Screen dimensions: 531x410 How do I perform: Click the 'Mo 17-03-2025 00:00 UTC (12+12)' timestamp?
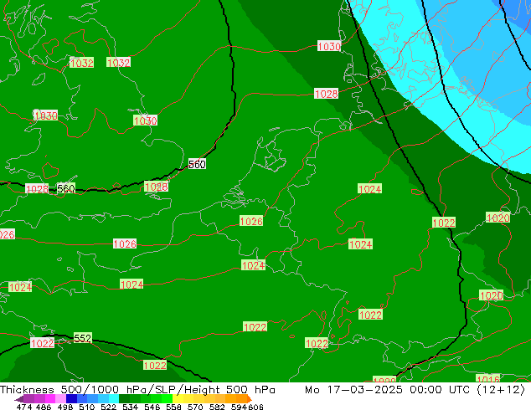[x=415, y=390]
